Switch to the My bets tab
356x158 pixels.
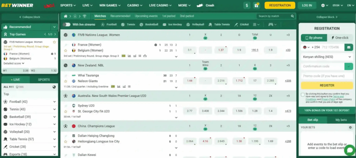(x=341, y=120)
